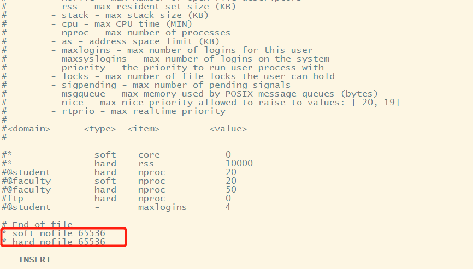The image size is (473, 270).
Task: Click value '0' in the soft core row
Action: tap(228, 155)
